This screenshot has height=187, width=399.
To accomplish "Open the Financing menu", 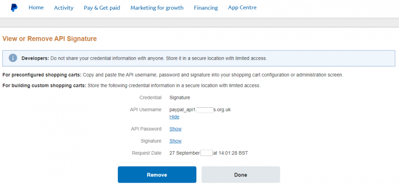I will 206,8.
